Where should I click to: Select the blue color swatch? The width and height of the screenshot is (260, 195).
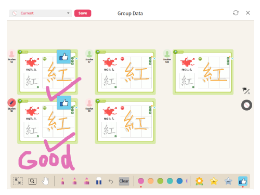pyautogui.click(x=179, y=181)
